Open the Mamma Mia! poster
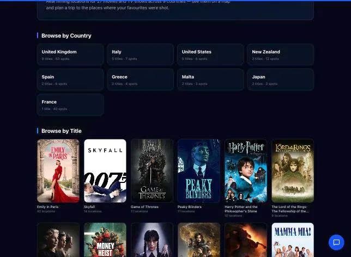The image size is (351, 257). click(x=293, y=240)
